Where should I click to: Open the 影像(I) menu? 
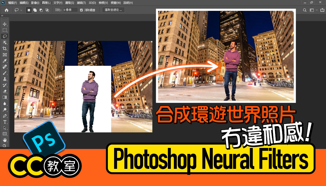pos(35,3)
